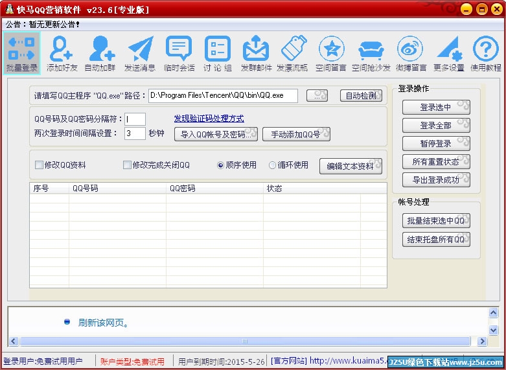Click the announcement text 暂无更新公告
Image resolution: width=506 pixels, height=370 pixels.
54,25
